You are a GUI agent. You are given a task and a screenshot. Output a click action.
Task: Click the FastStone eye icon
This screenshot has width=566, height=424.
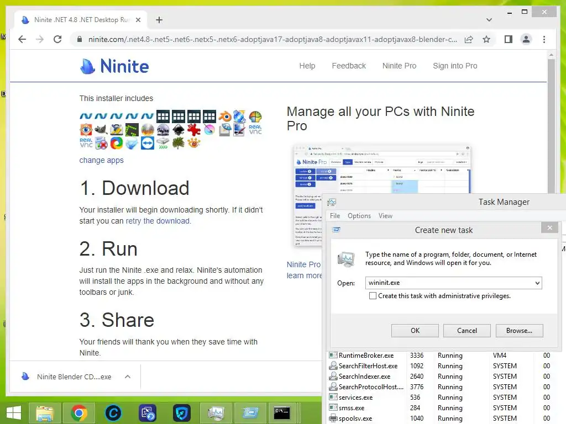(86, 129)
